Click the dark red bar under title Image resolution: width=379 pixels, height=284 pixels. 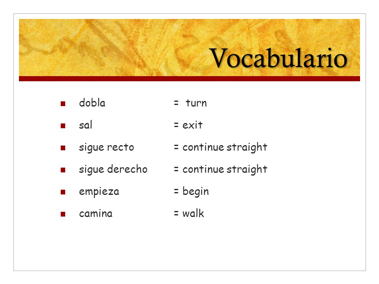189,79
